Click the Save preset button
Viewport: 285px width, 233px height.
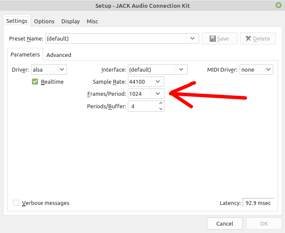pyautogui.click(x=219, y=38)
